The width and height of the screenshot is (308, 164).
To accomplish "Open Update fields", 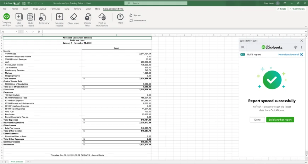I will pos(87,20).
